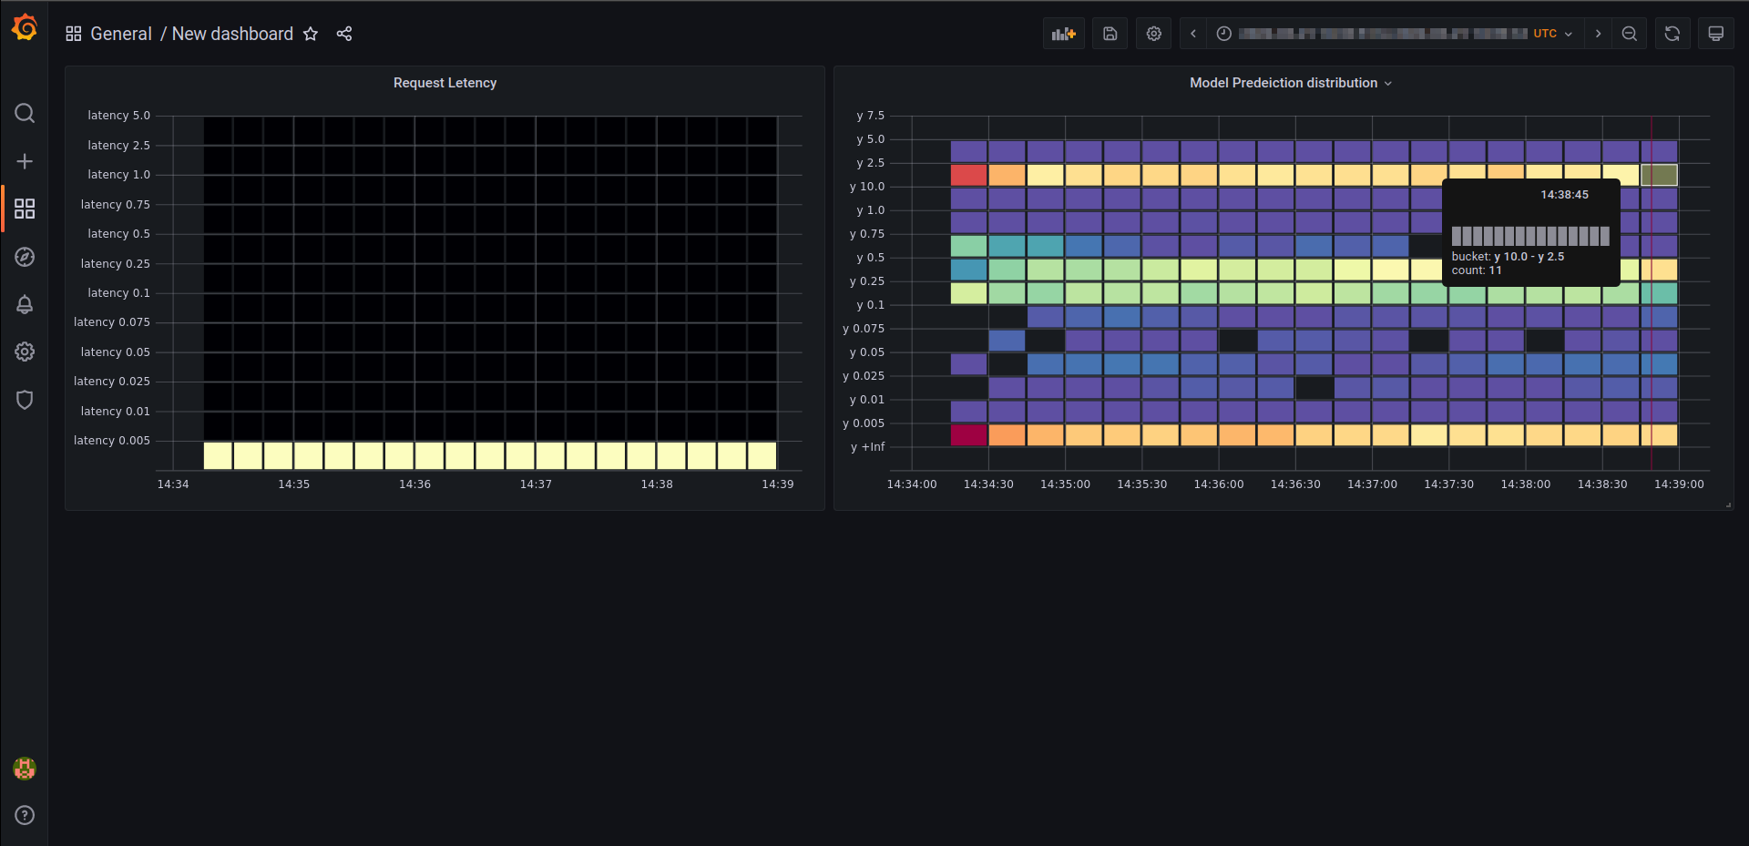Mark dashboard as favorite with star

tap(311, 34)
